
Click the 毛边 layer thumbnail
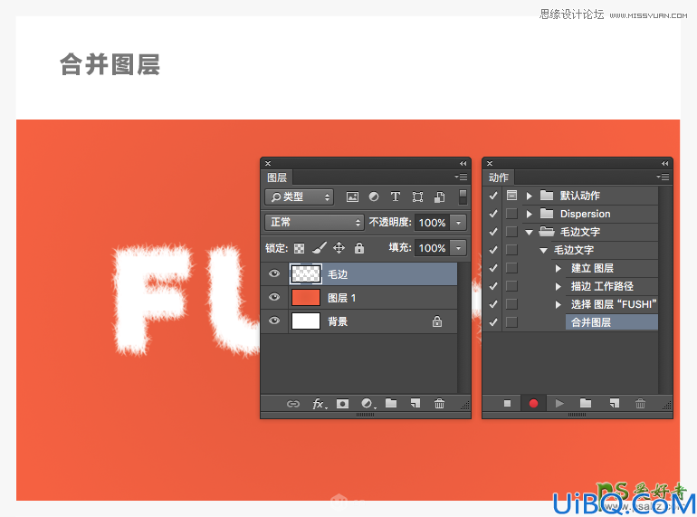pyautogui.click(x=306, y=273)
